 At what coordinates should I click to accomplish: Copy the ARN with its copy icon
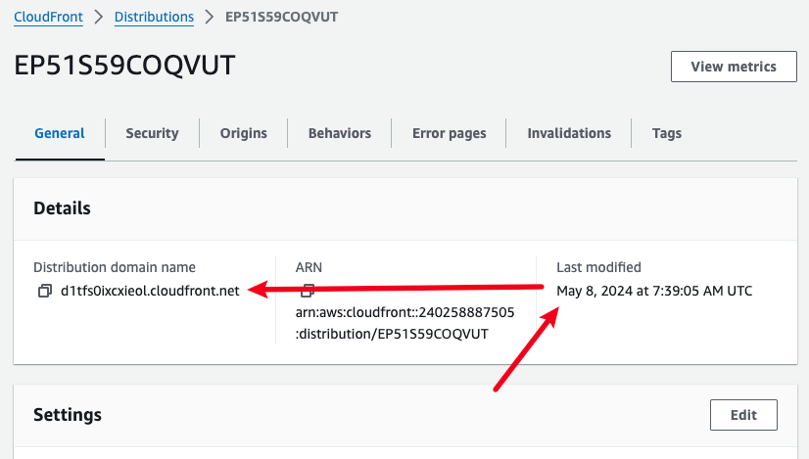(x=308, y=291)
